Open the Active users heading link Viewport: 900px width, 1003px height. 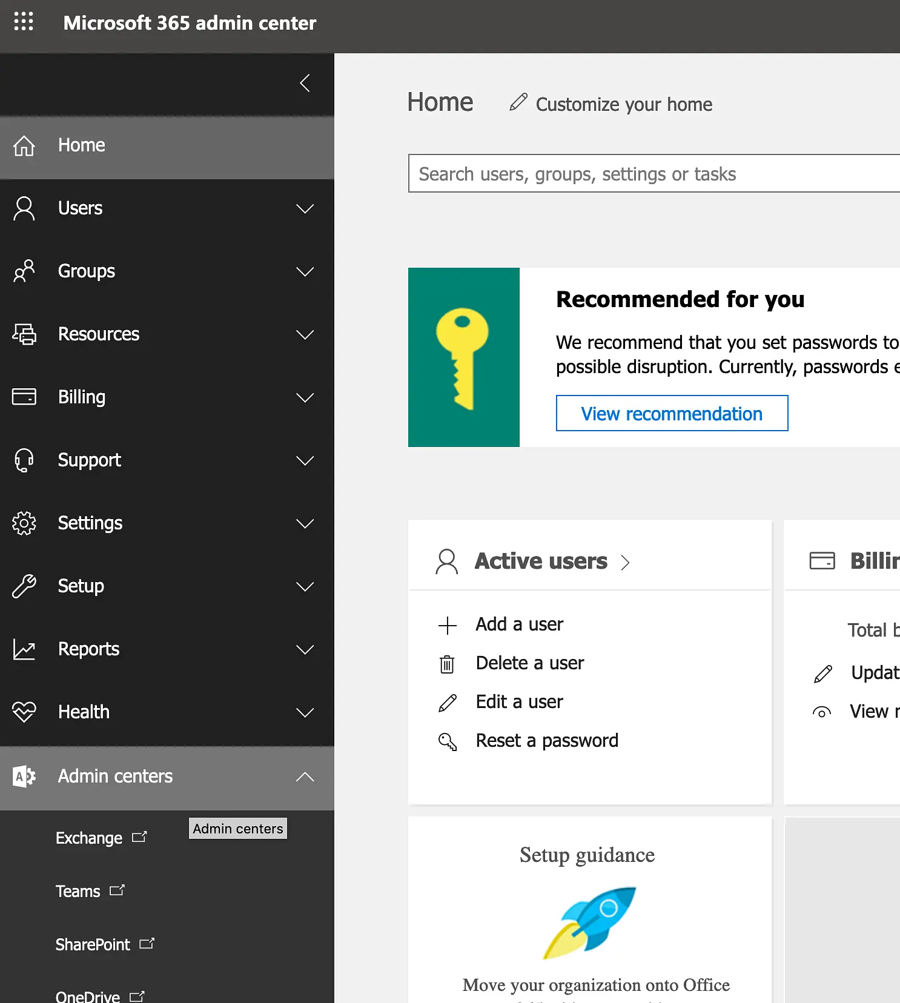(x=541, y=561)
